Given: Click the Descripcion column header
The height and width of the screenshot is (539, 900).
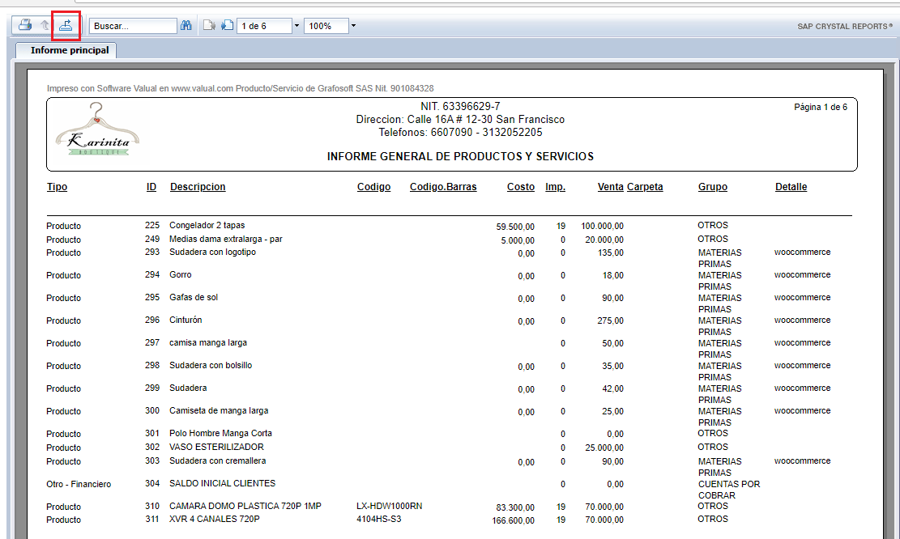Looking at the screenshot, I should (198, 187).
